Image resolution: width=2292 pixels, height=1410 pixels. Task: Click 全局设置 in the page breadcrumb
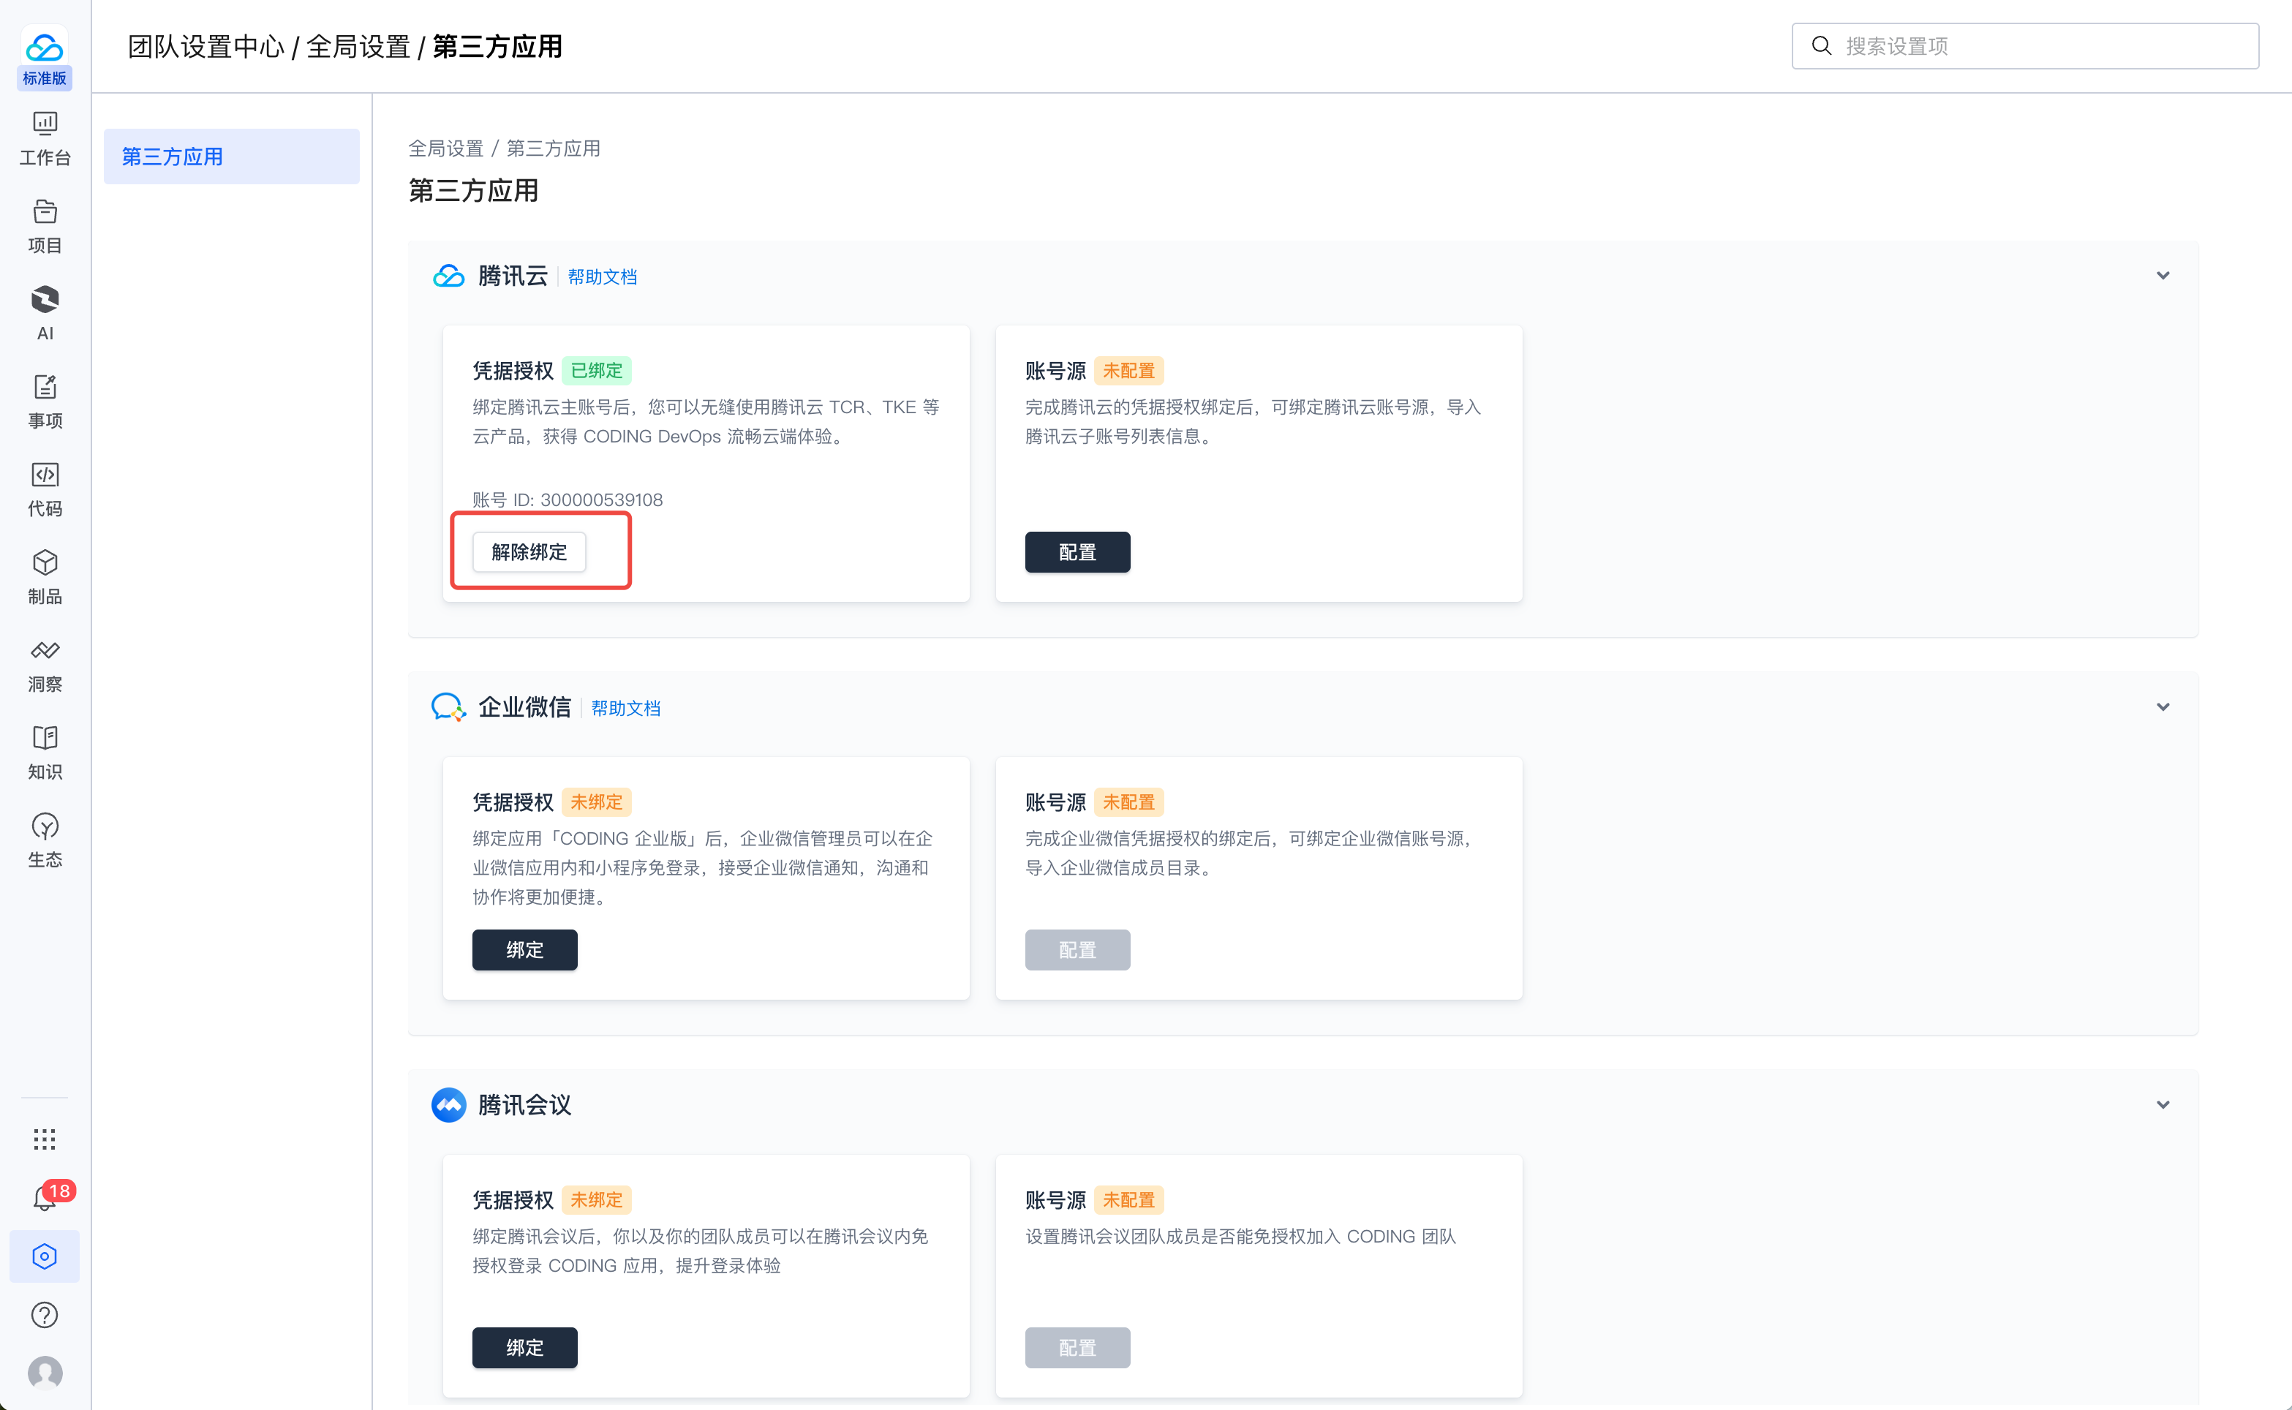[x=445, y=148]
